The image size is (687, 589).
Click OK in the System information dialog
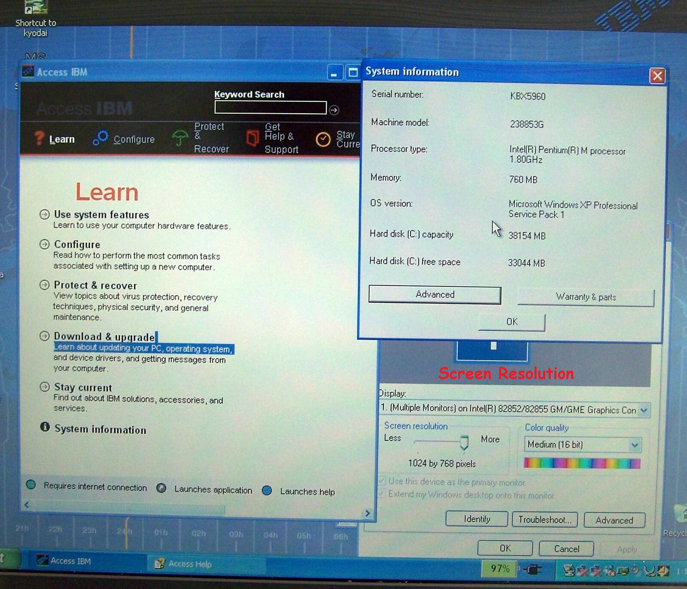pyautogui.click(x=512, y=322)
